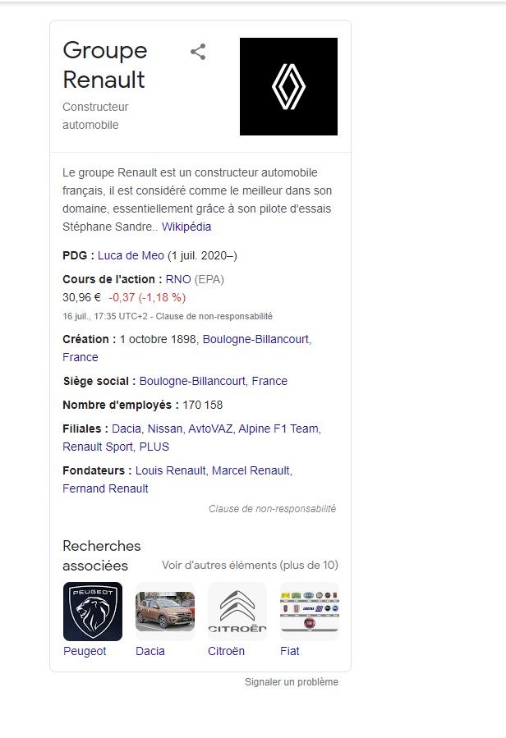This screenshot has height=738, width=506.
Task: Select the Dacia car photo thumbnail
Action: (165, 612)
